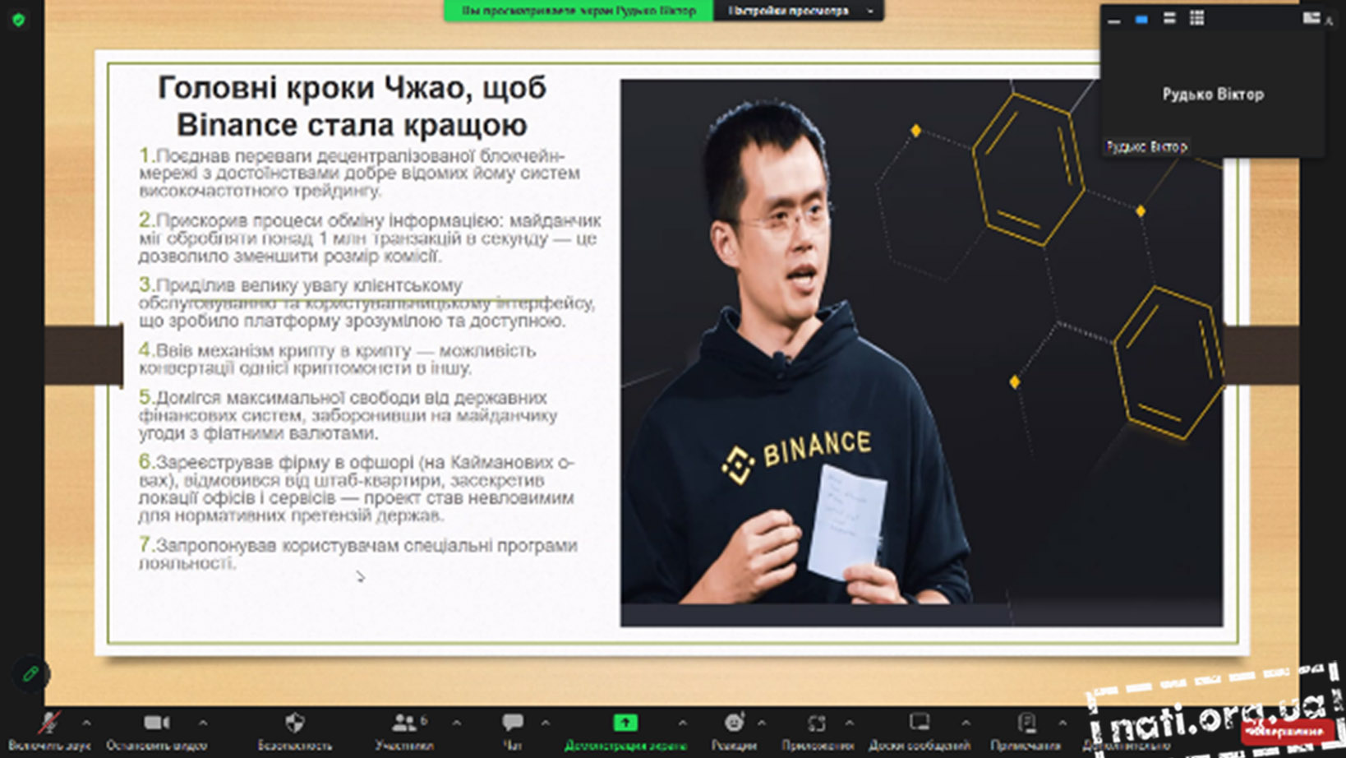Switch video panel to active speaker view
1346x758 pixels.
[1141, 19]
